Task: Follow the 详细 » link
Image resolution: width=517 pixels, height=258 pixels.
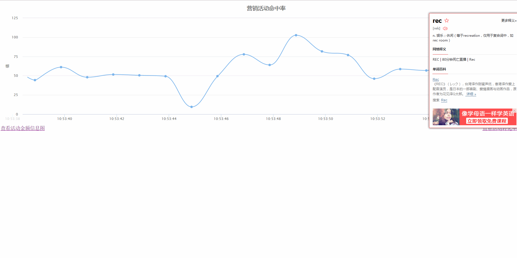Action: pos(471,94)
